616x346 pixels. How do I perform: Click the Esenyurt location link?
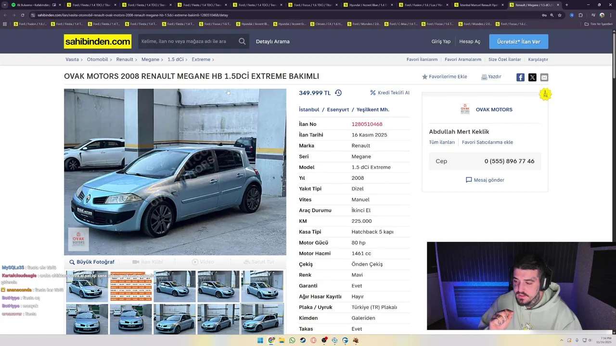click(x=338, y=110)
